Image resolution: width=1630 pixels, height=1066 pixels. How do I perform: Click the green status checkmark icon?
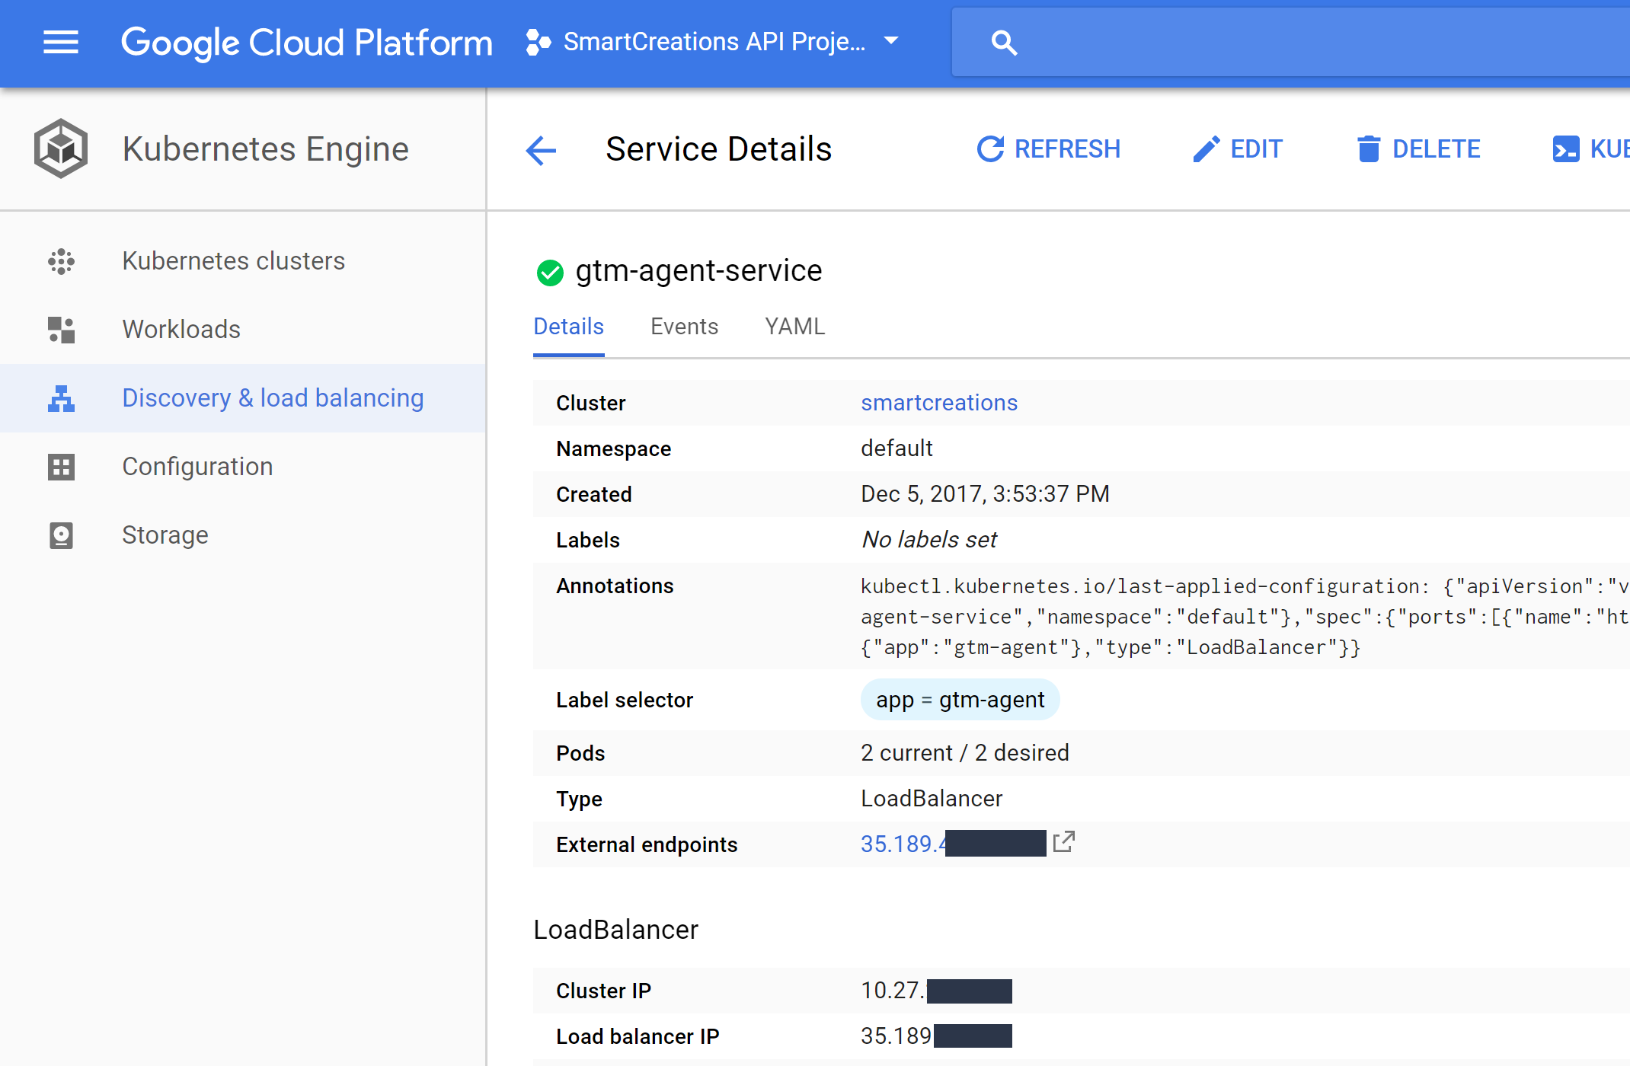(x=550, y=273)
